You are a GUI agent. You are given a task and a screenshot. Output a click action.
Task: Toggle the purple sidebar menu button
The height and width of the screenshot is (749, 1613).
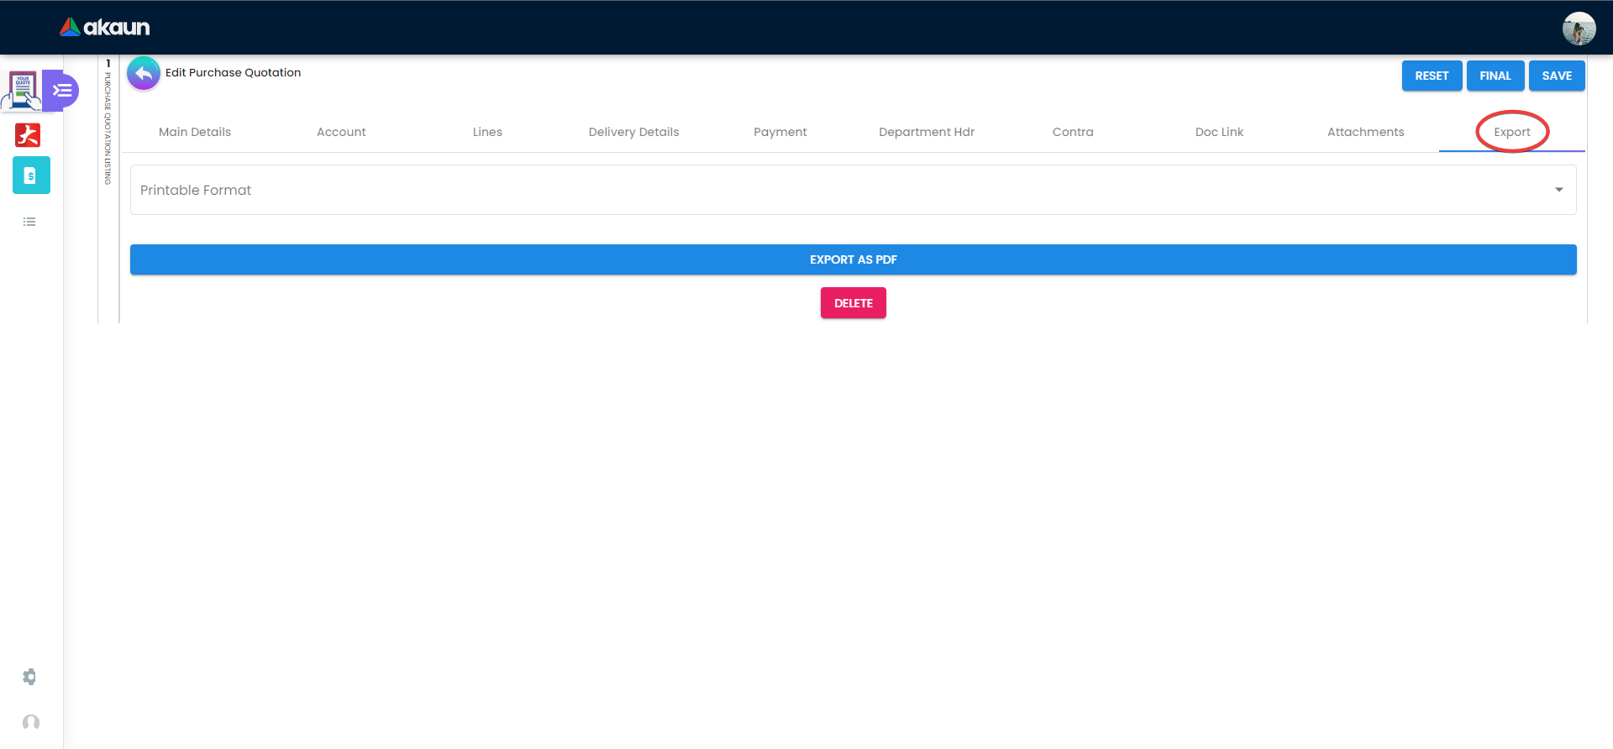[x=62, y=91]
